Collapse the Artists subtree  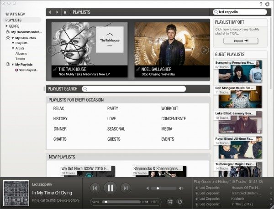coord(13,48)
